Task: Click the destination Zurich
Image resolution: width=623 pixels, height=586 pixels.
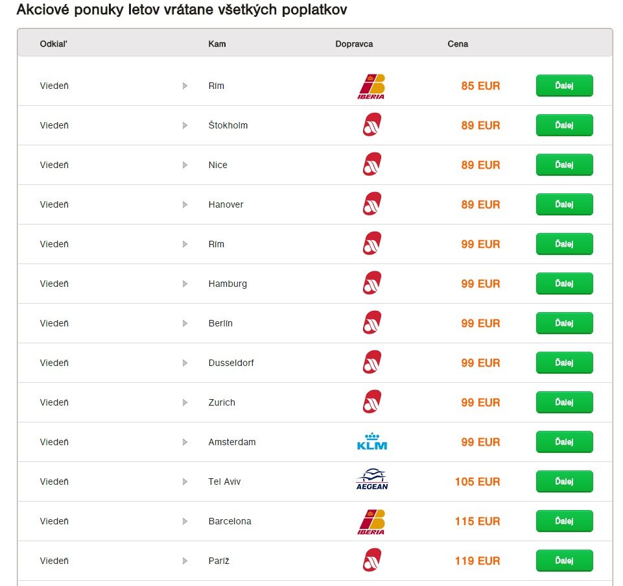Action: tap(222, 402)
